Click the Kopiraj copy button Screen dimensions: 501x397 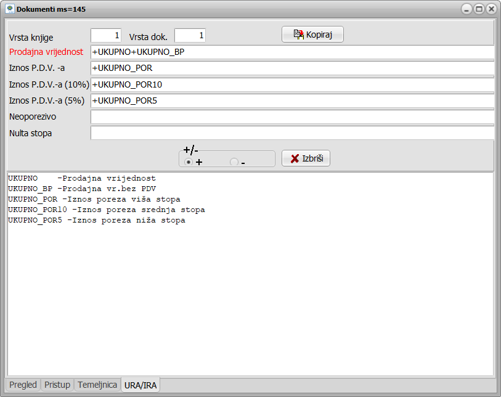pyautogui.click(x=312, y=35)
